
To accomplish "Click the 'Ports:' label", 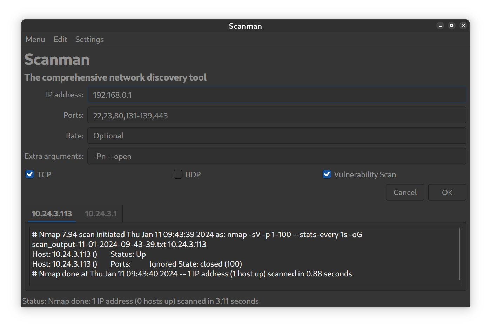I will tap(74, 115).
